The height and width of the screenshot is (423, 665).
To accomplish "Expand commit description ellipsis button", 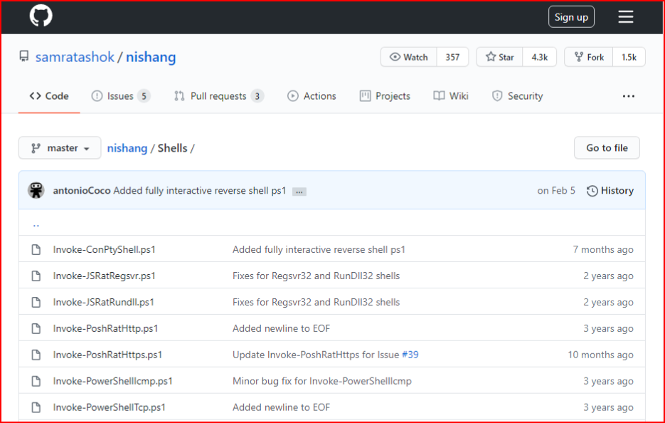I will coord(299,192).
